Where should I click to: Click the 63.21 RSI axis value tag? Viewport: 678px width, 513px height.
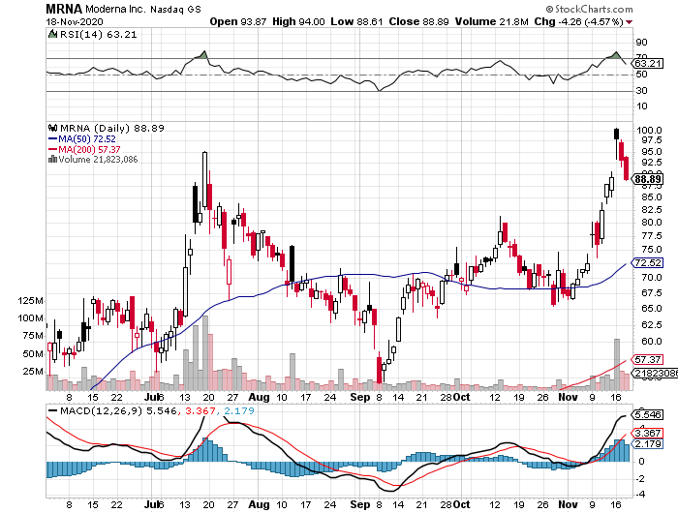tap(648, 64)
